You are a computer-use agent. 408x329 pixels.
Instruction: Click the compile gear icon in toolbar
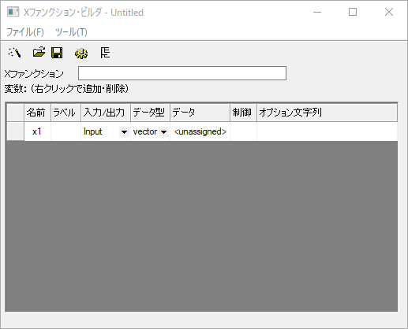coord(81,54)
